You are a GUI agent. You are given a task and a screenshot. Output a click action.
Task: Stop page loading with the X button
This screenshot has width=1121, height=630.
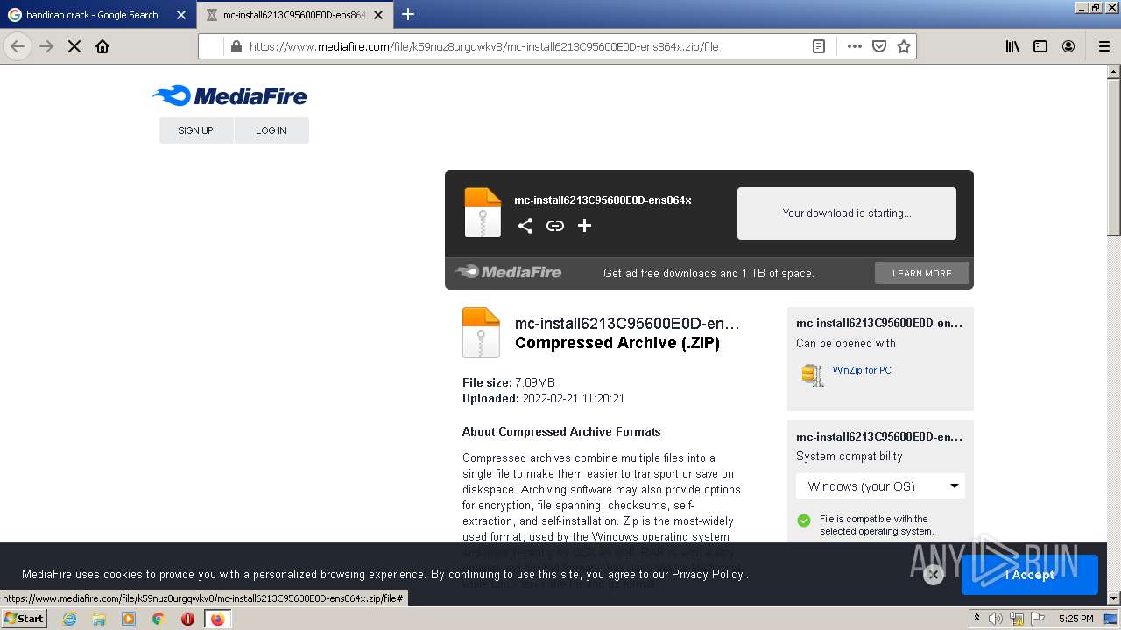pyautogui.click(x=74, y=46)
